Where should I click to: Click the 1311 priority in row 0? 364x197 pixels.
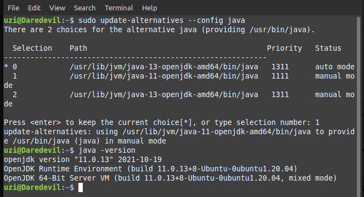(280, 67)
